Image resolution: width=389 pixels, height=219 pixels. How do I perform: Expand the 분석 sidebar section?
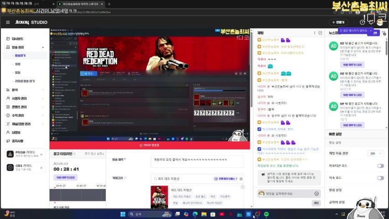click(43, 90)
